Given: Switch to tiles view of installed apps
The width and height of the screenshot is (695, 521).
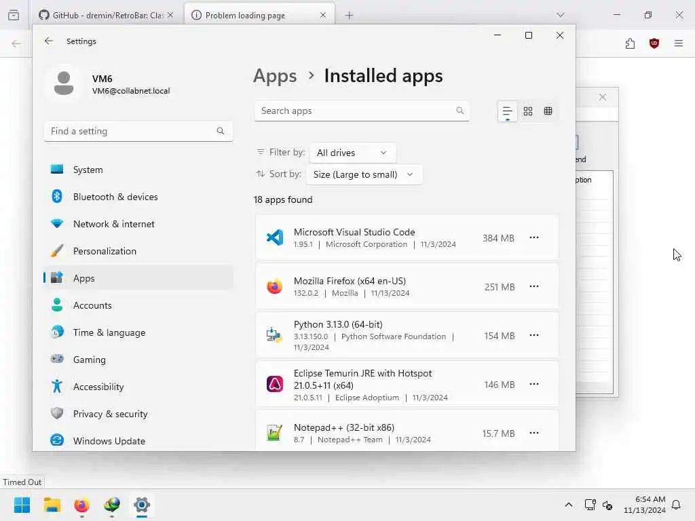Looking at the screenshot, I should point(548,111).
